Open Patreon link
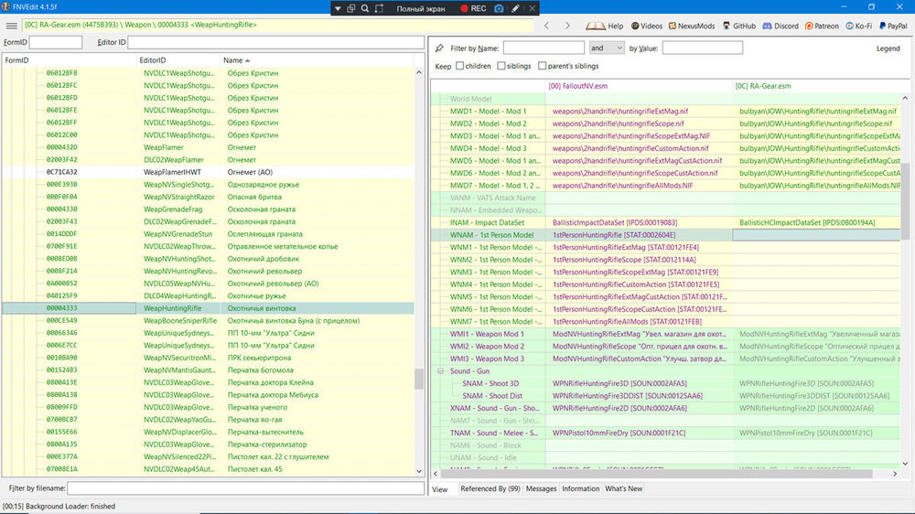 pos(822,27)
